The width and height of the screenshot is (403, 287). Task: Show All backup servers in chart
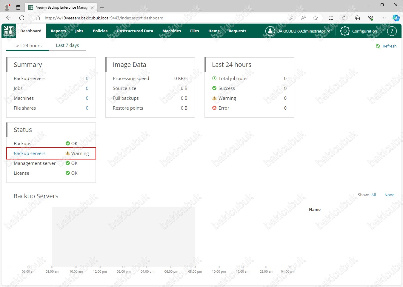pyautogui.click(x=373, y=195)
